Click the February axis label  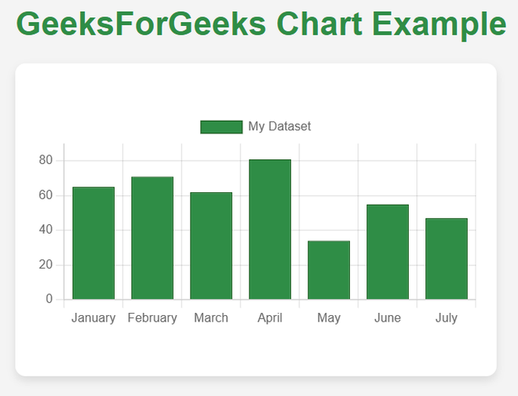(x=152, y=318)
